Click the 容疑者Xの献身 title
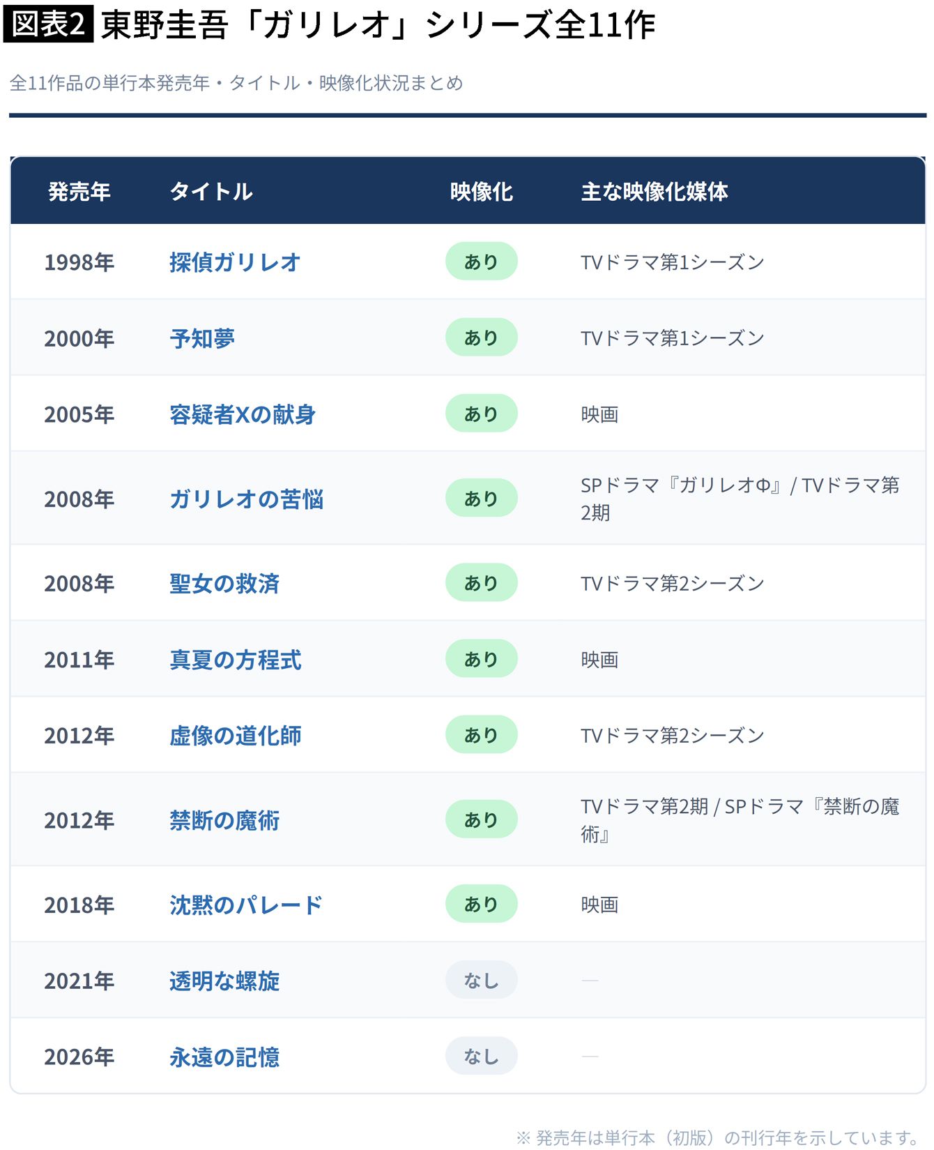934x1150 pixels. [243, 414]
